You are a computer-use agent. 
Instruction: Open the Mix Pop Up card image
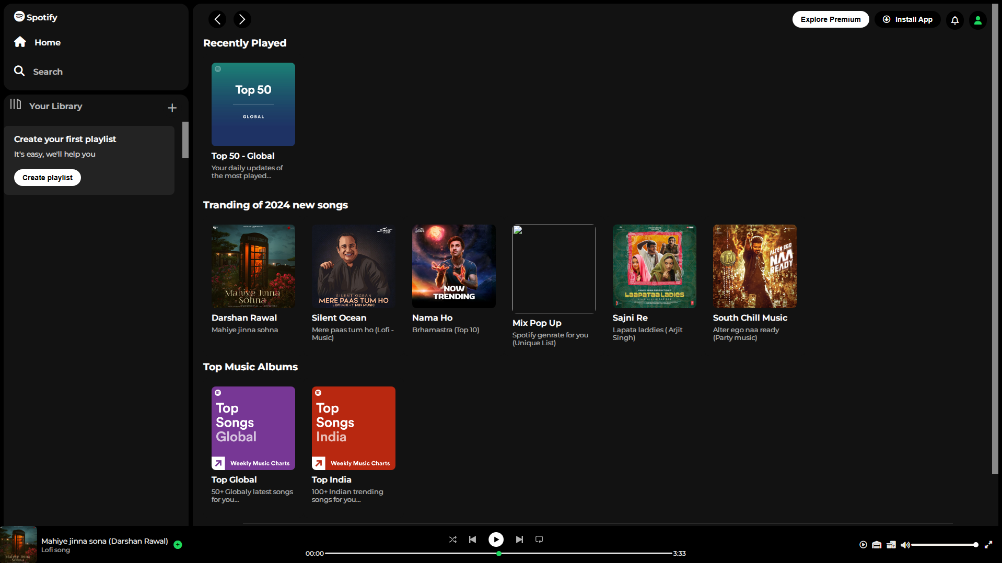554,269
